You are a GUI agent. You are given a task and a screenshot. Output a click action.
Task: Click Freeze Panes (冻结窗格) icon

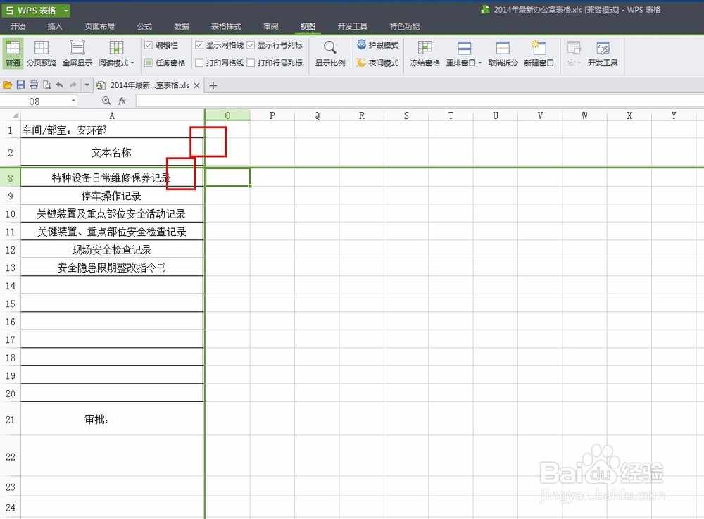tap(425, 48)
